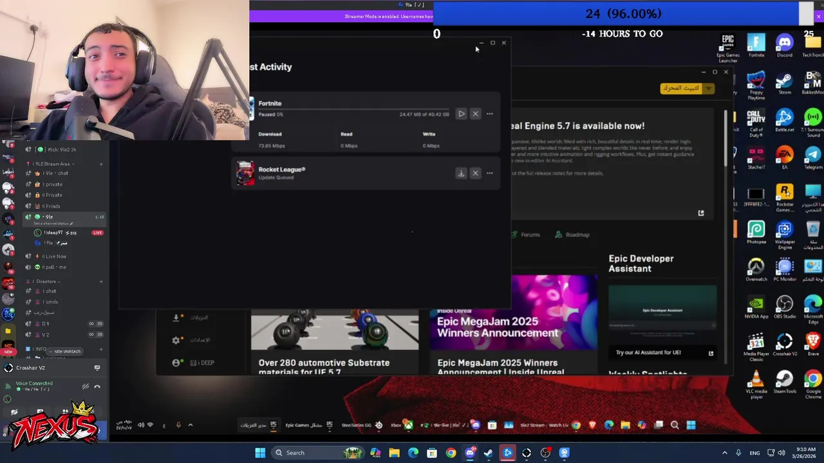
Task: Click the Voice Connected status text
Action: (34, 383)
